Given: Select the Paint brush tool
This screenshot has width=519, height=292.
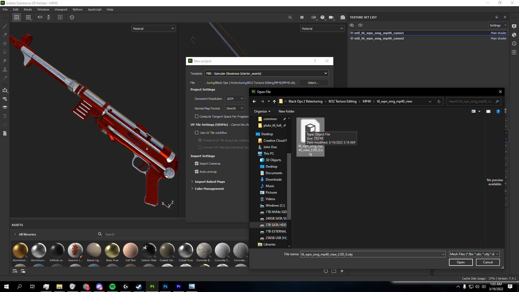Looking at the screenshot, I should pos(5,26).
